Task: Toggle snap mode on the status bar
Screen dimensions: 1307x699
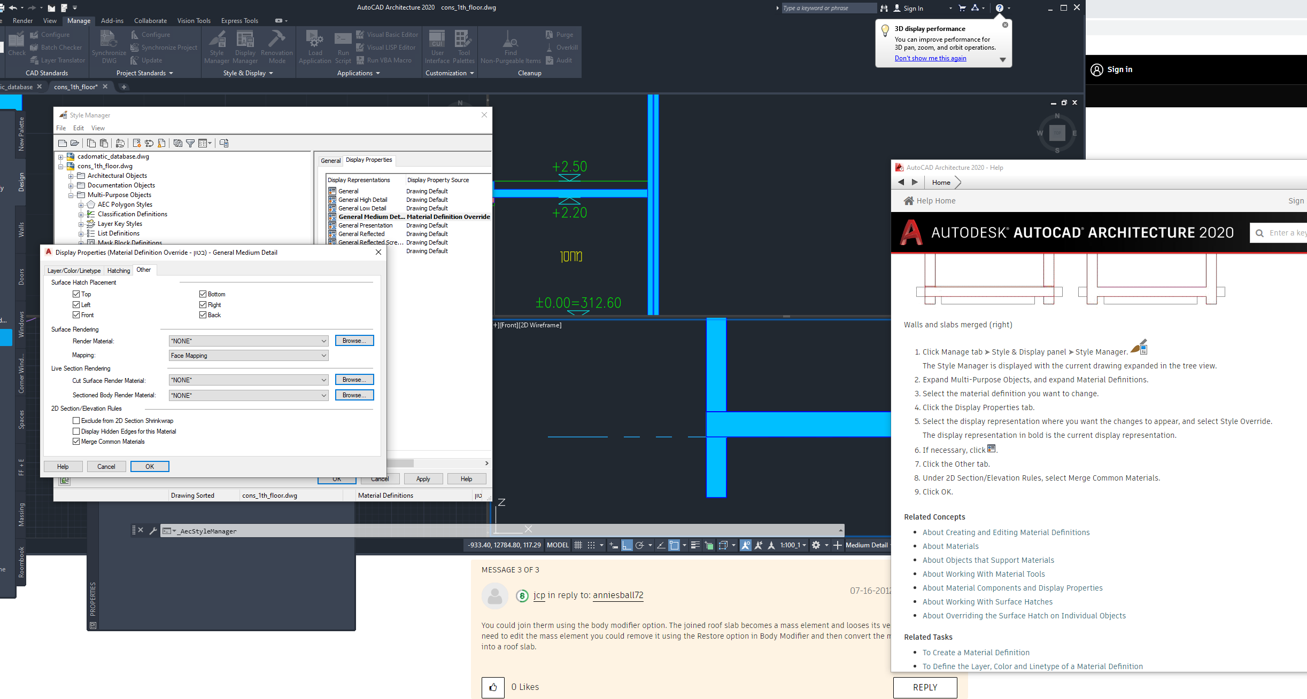Action: [x=590, y=545]
